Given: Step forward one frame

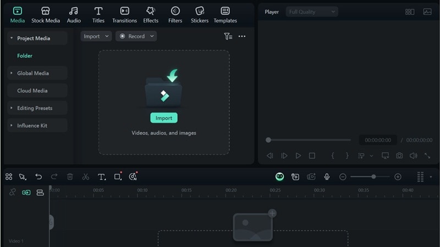Looking at the screenshot, I should click(x=284, y=155).
